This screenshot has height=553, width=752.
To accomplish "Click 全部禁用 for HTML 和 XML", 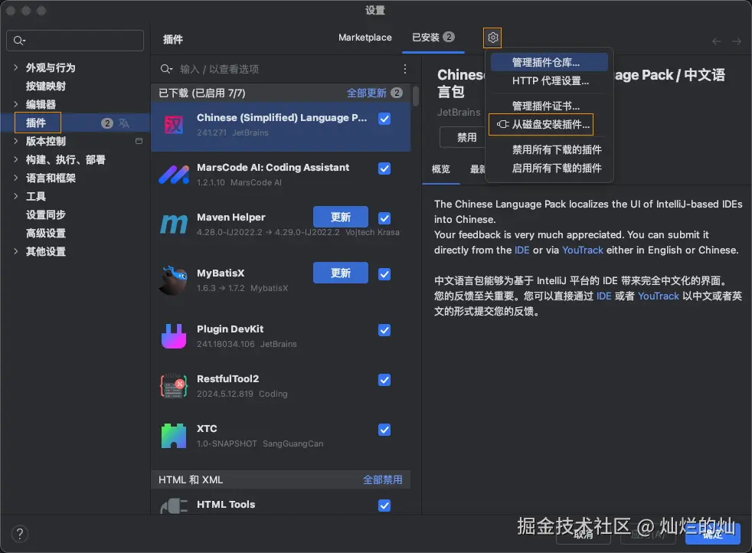I will pos(382,479).
